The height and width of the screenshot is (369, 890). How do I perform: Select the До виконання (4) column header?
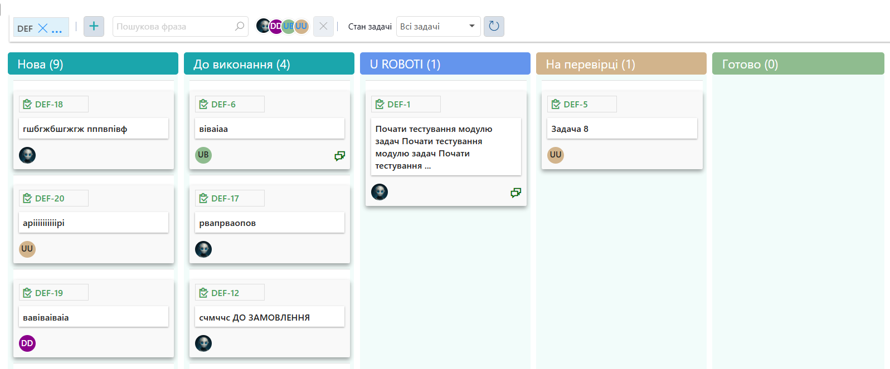pos(269,64)
